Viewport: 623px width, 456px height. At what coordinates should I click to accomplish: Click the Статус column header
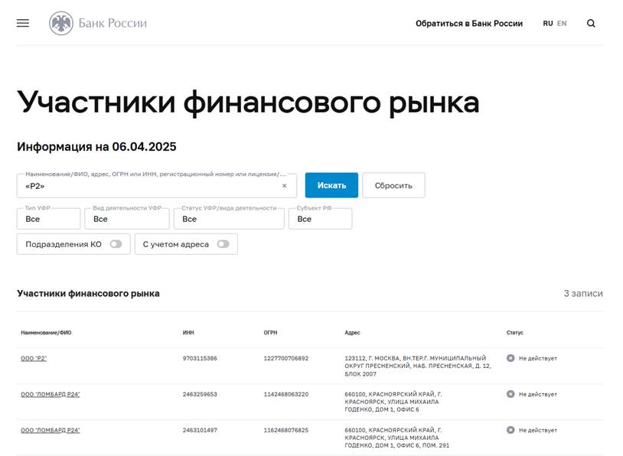(x=514, y=333)
